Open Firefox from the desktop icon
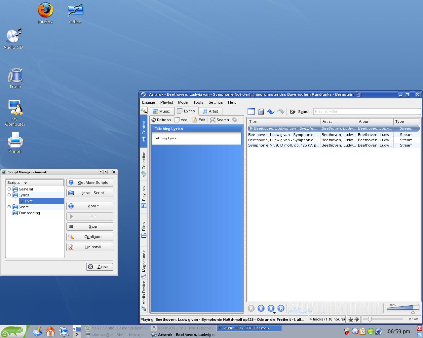This screenshot has height=338, width=423. pyautogui.click(x=45, y=13)
